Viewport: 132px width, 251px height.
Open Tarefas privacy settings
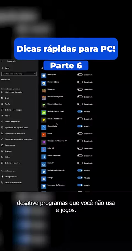click(x=6, y=104)
